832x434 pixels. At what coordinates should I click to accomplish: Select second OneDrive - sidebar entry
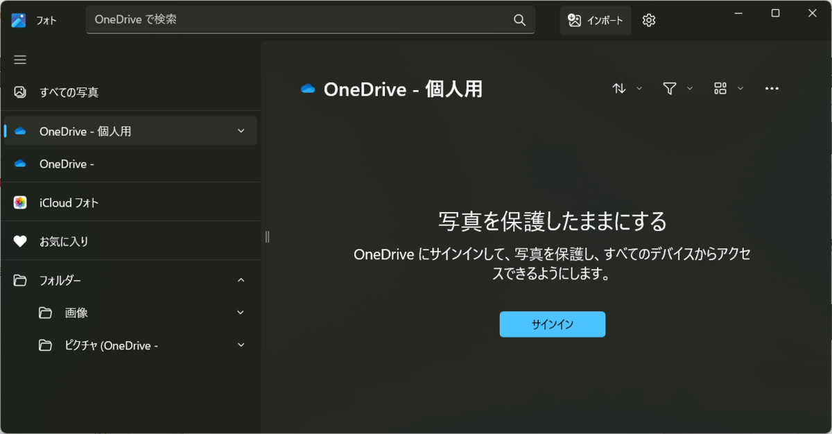pos(130,164)
